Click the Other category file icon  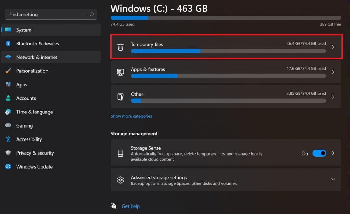(121, 97)
